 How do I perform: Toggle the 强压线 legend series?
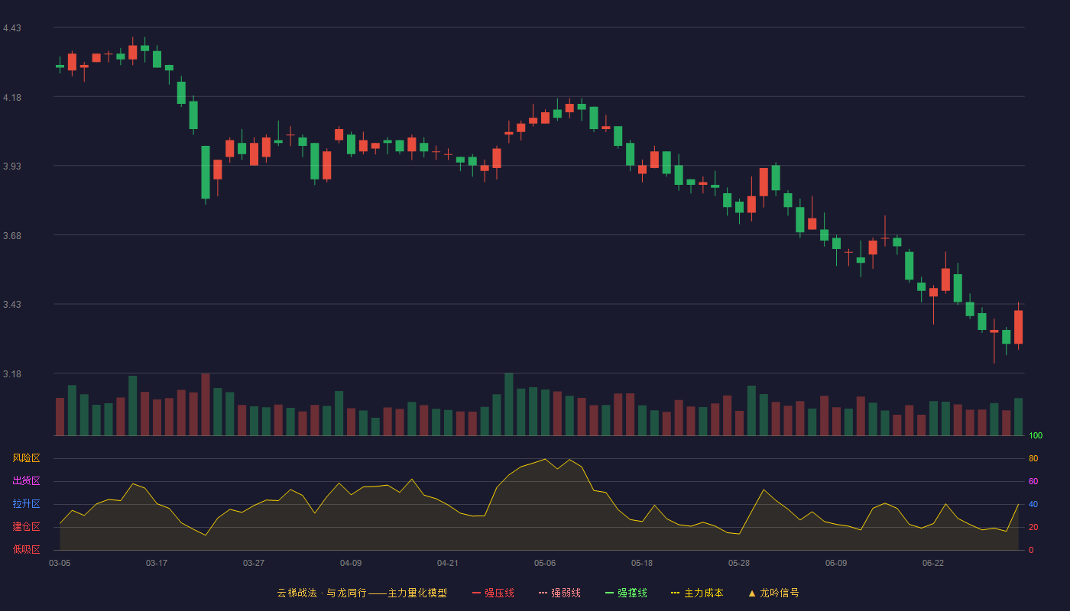pos(493,593)
